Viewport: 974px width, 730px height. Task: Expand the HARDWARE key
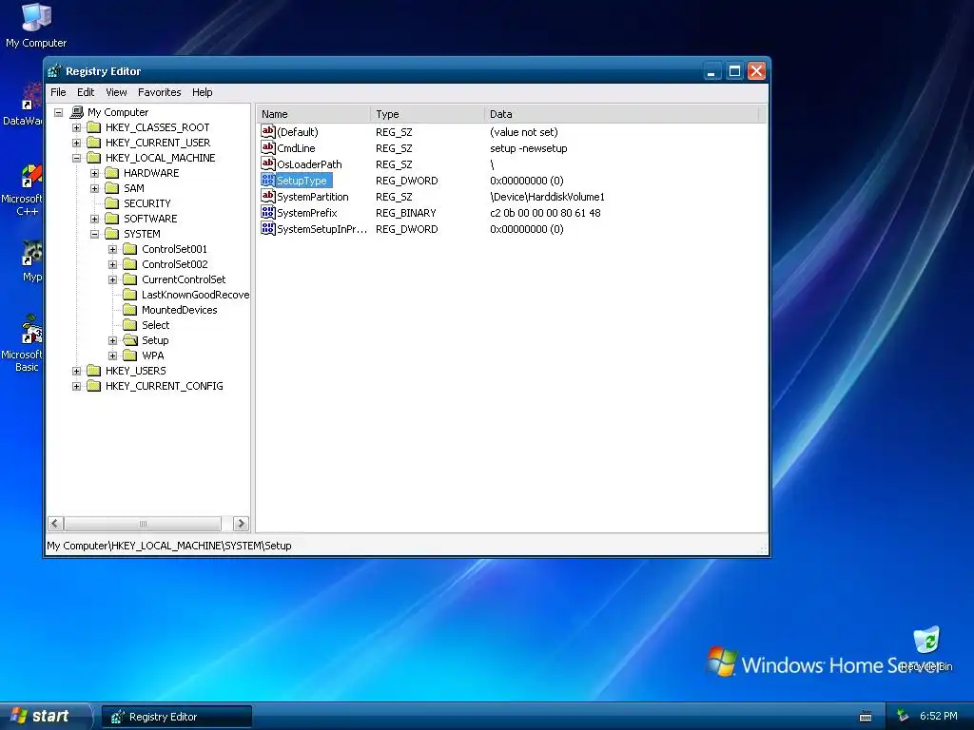coord(94,173)
